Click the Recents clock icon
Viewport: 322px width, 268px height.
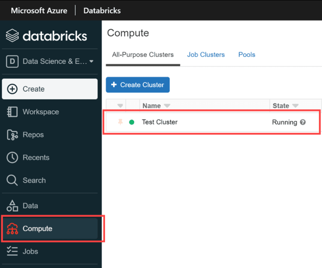[12, 157]
